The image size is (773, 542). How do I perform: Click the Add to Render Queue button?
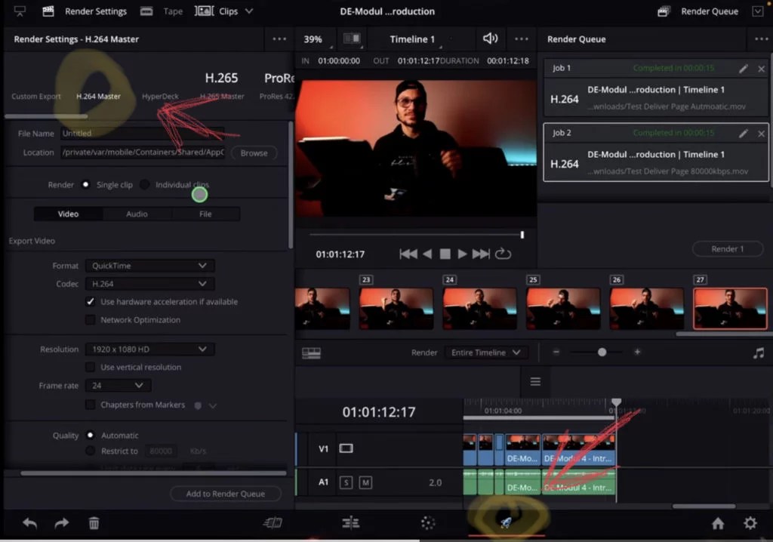point(225,493)
